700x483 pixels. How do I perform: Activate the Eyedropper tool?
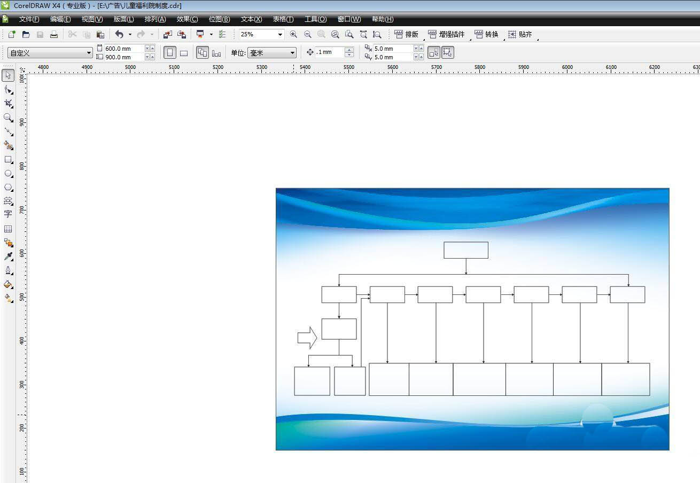(x=8, y=256)
